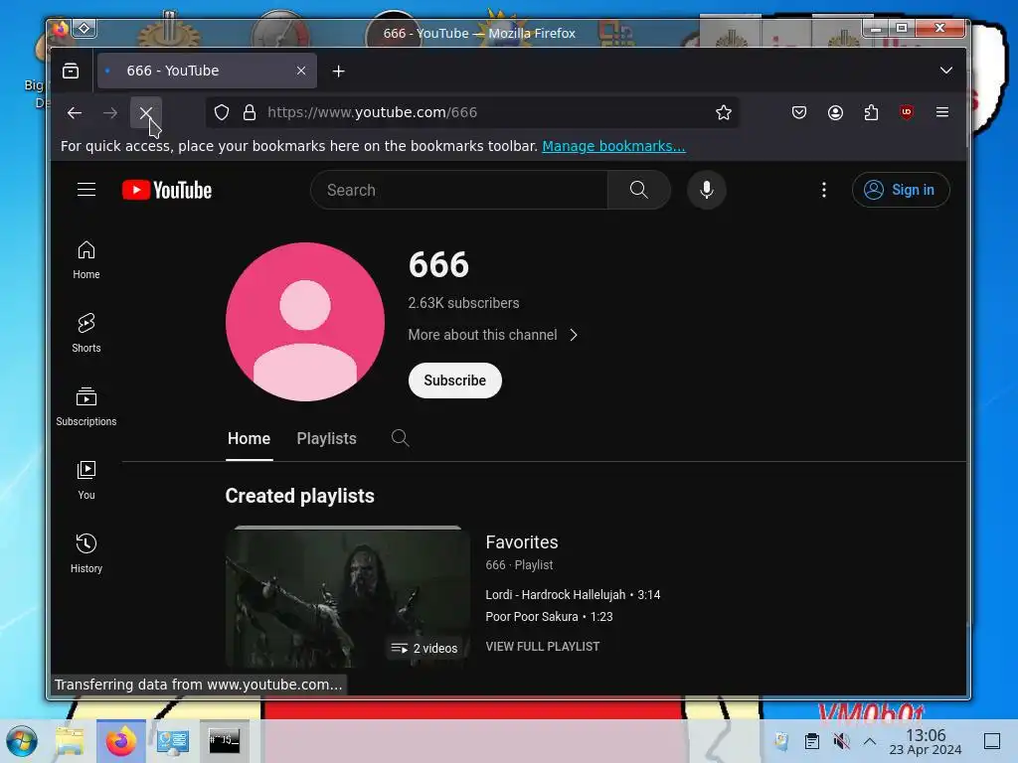Bookmark this page with star icon
Screen dimensions: 1018x763
(724, 113)
